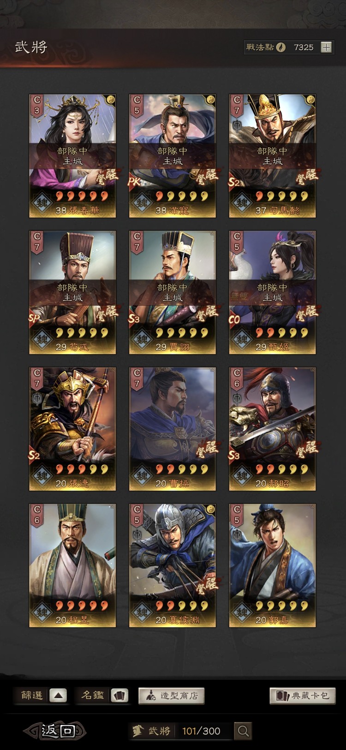346x750 pixels.
Task: Click the 覺醒 awakening badge on 曹操 card
Action: (206, 450)
